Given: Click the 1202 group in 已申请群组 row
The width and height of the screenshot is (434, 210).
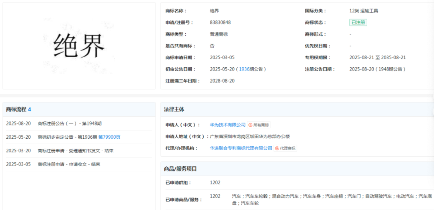Looking at the screenshot, I should [215, 183].
